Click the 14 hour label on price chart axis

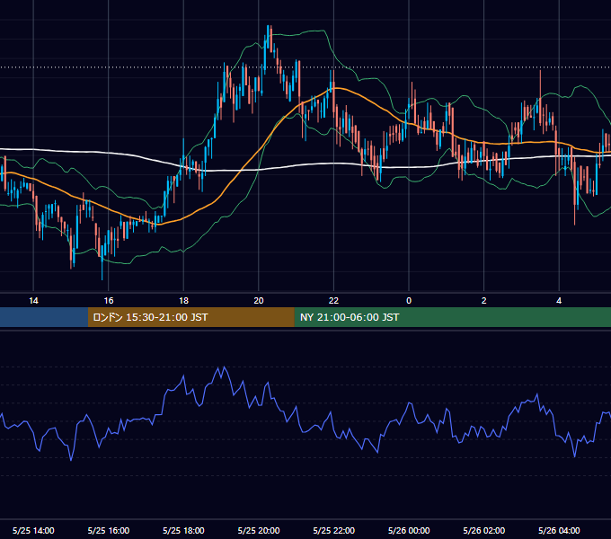click(x=33, y=301)
